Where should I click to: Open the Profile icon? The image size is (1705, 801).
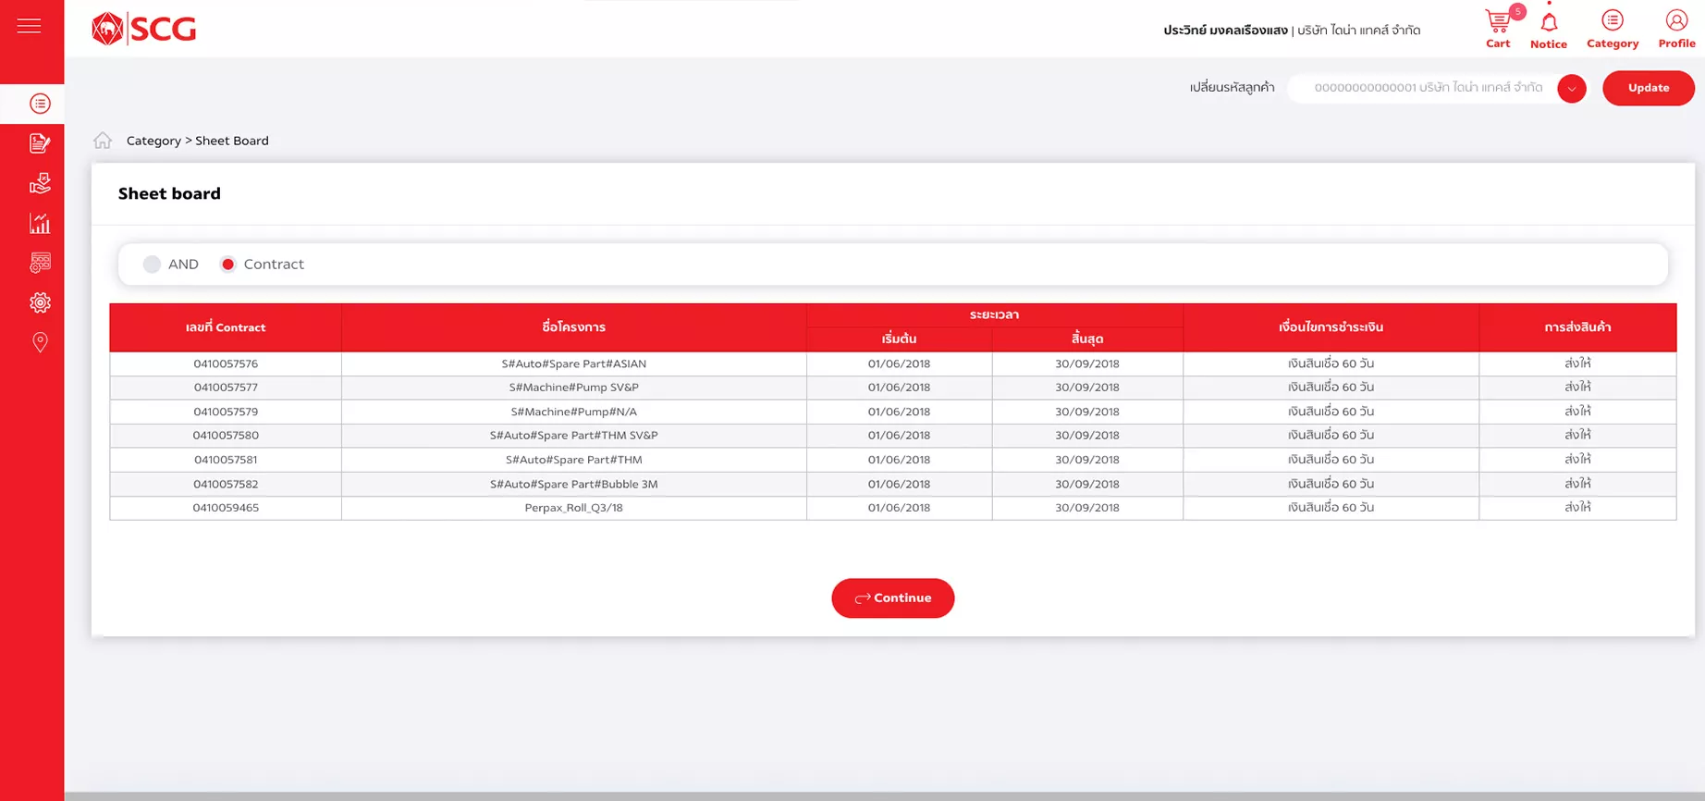[x=1676, y=30]
